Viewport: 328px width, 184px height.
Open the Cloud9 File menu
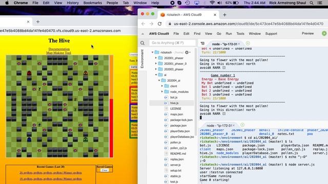[176, 34]
